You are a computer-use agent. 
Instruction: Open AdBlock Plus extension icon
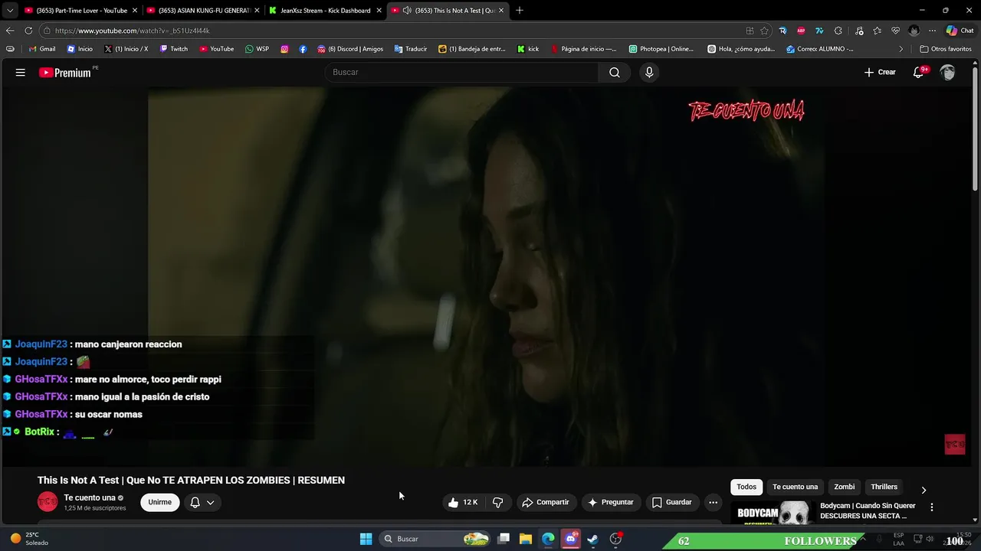(801, 31)
